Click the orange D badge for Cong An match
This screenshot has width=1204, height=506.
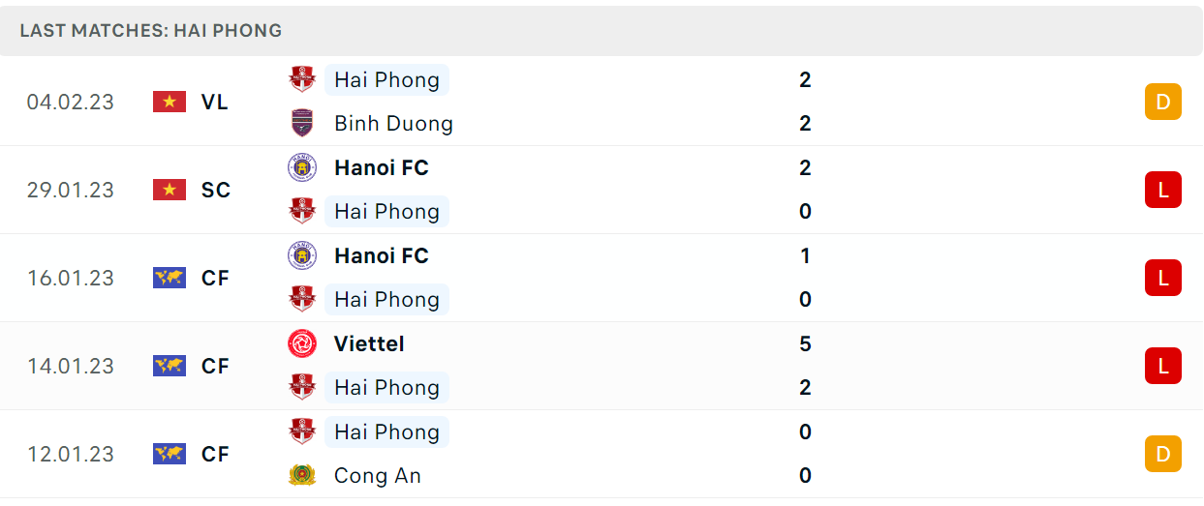pos(1163,454)
